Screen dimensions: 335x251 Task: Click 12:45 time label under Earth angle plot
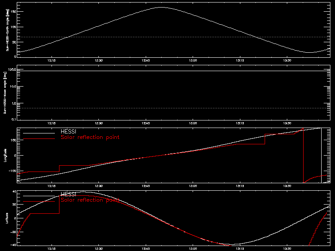click(x=146, y=61)
